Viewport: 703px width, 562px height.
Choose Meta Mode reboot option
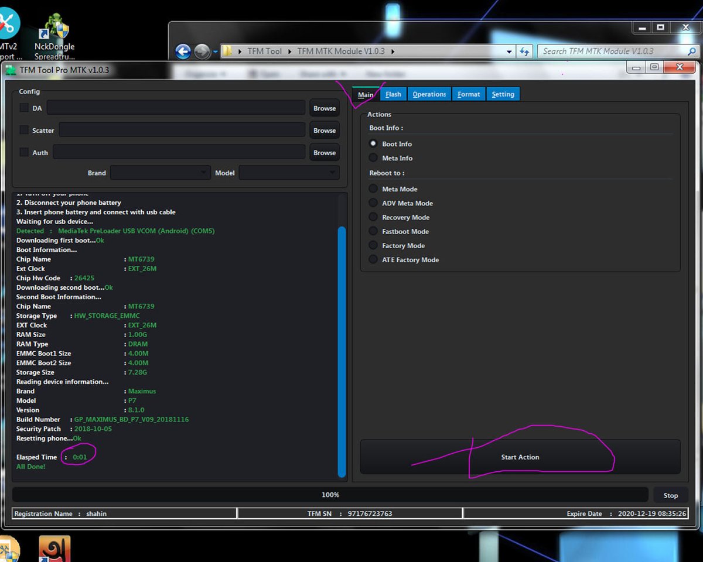tap(373, 189)
